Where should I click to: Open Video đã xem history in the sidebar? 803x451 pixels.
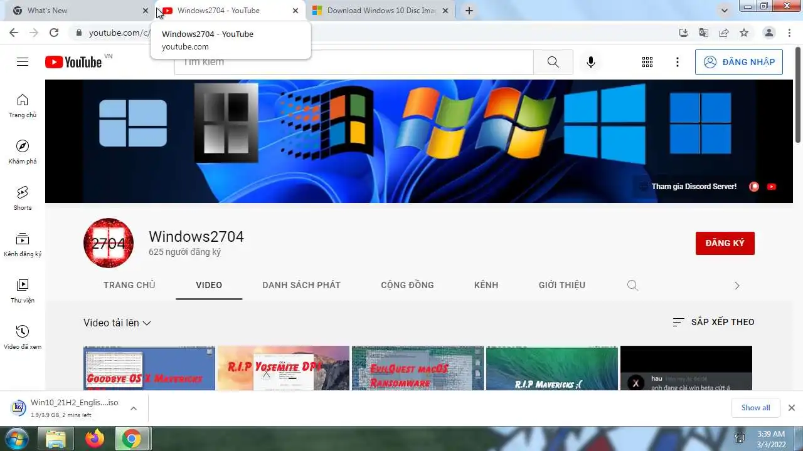pyautogui.click(x=23, y=338)
